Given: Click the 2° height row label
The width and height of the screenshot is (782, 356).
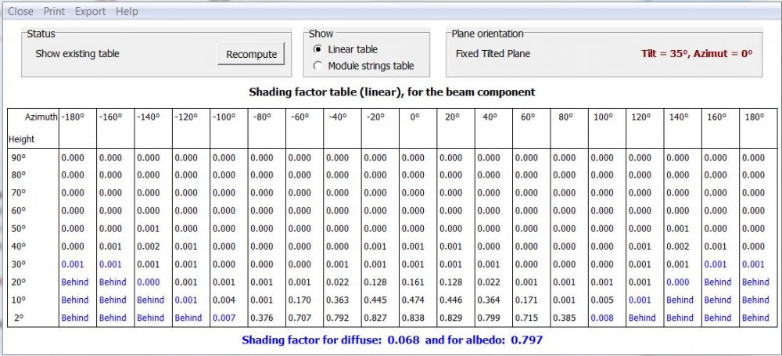Looking at the screenshot, I should pos(20,318).
